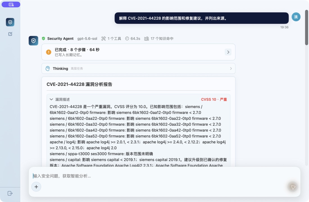Expand the Thinking section chevron
The width and height of the screenshot is (309, 202).
pos(231,68)
